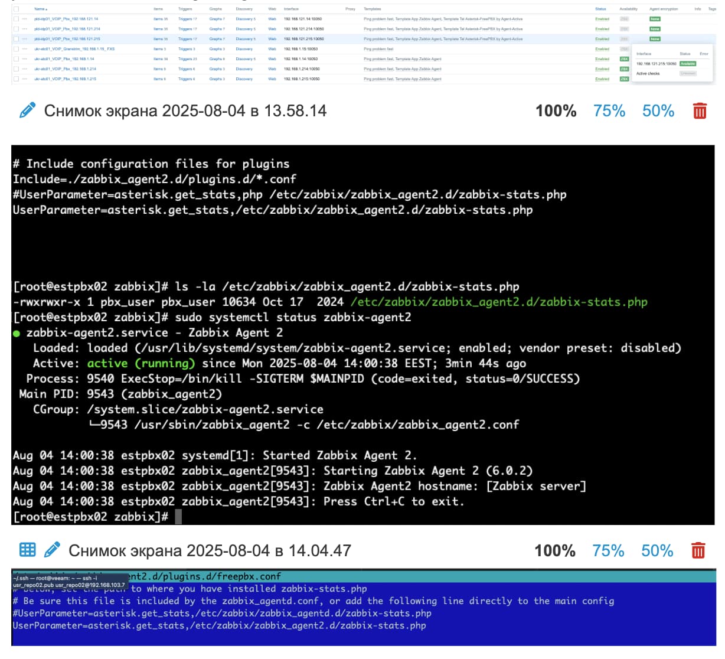Image resolution: width=725 pixels, height=659 pixels.
Task: Open Triggers 23 link for ukr-atc01 192.168.1.14
Action: pyautogui.click(x=188, y=59)
